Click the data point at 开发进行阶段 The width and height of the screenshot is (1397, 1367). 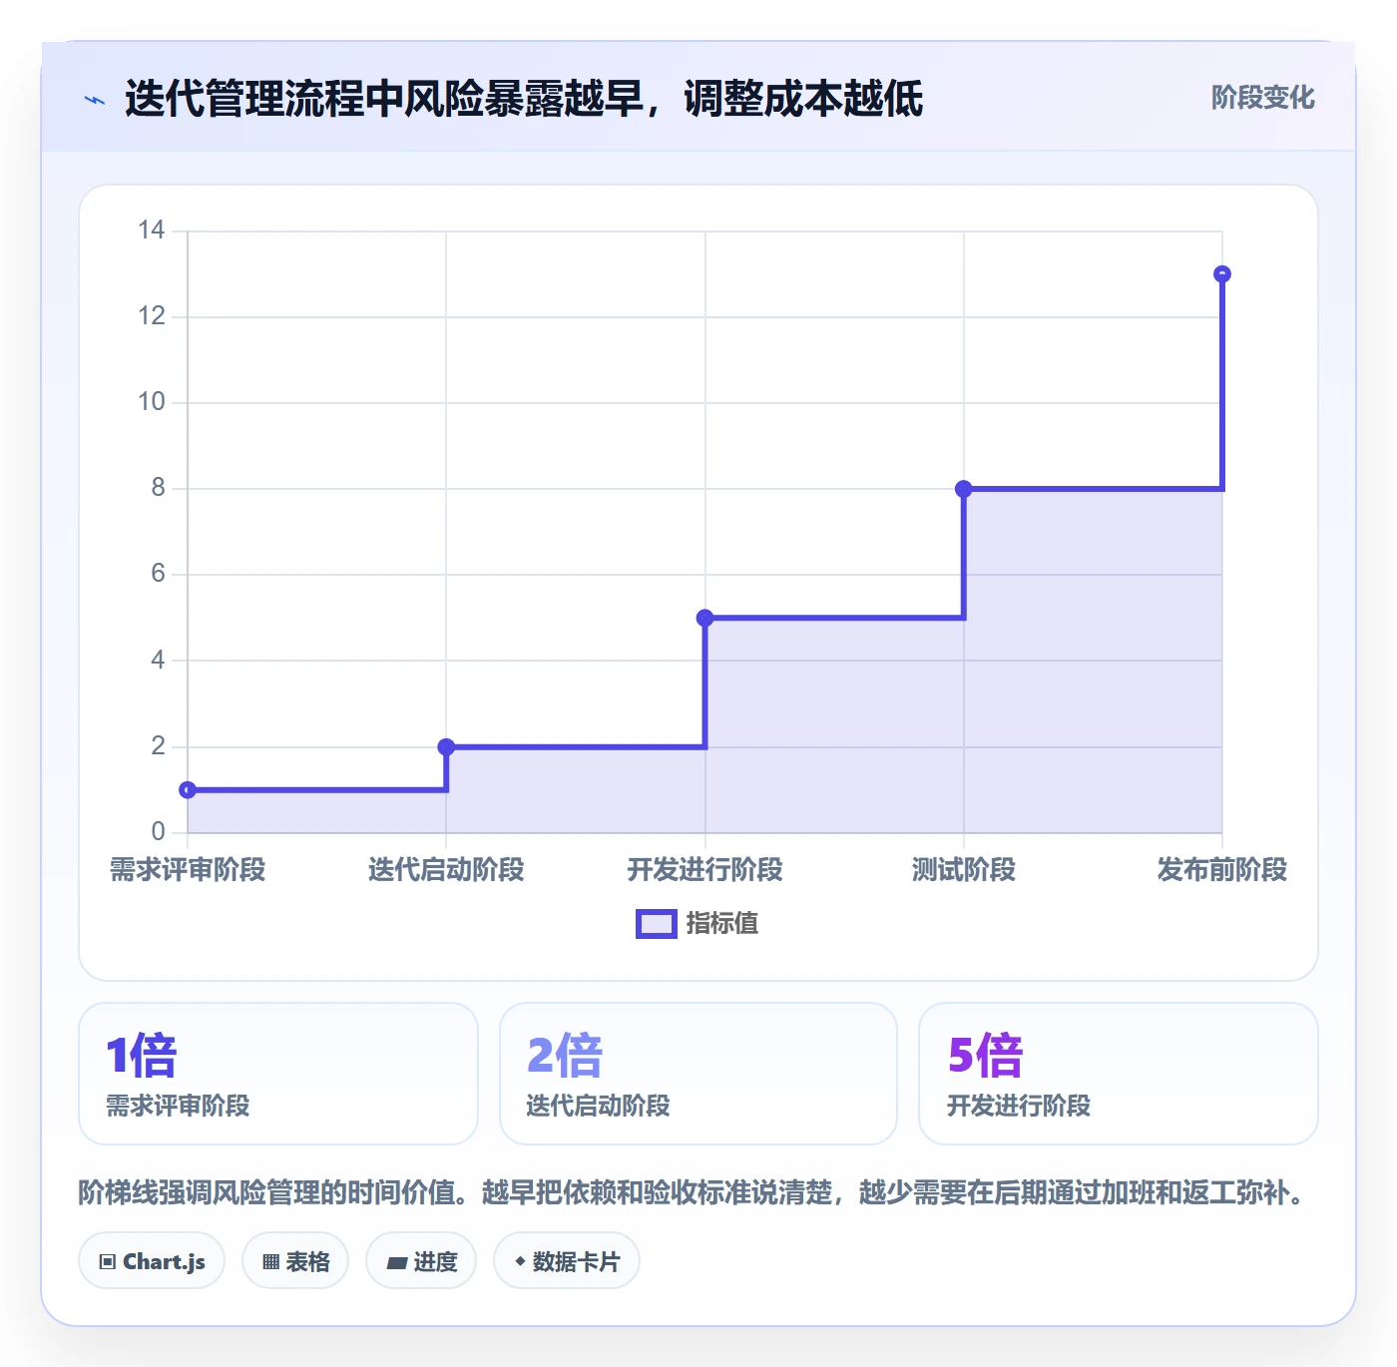click(704, 618)
